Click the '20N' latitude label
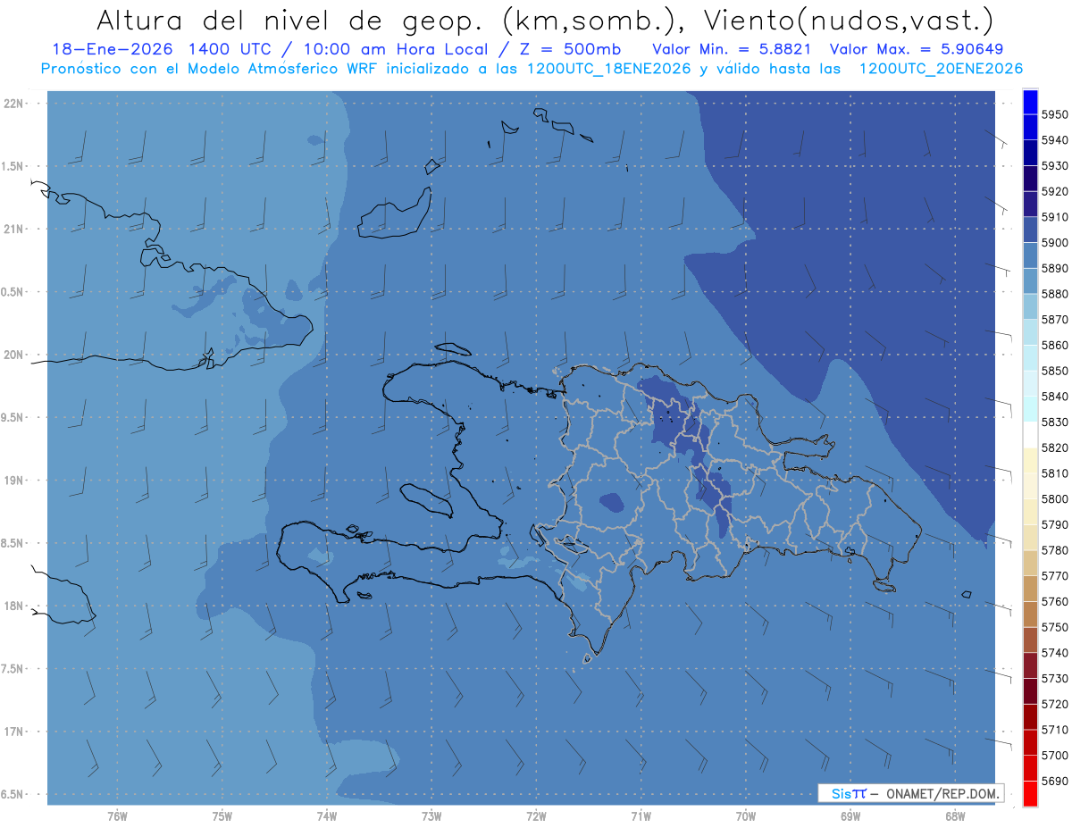The width and height of the screenshot is (1072, 828). (x=13, y=355)
